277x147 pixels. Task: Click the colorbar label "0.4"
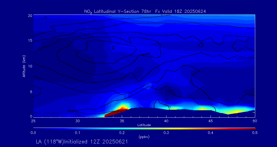[211, 133]
